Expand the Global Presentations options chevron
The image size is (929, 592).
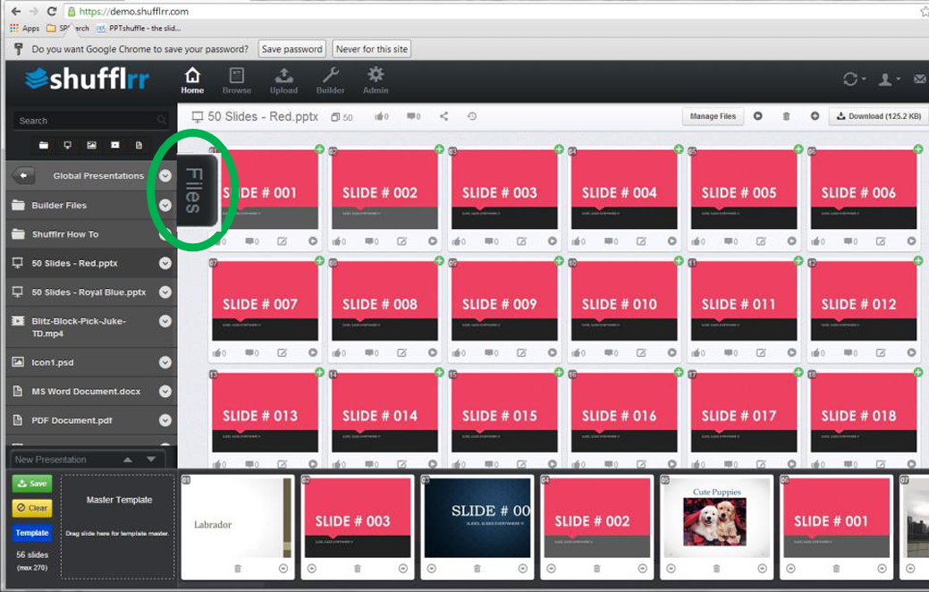[x=165, y=175]
